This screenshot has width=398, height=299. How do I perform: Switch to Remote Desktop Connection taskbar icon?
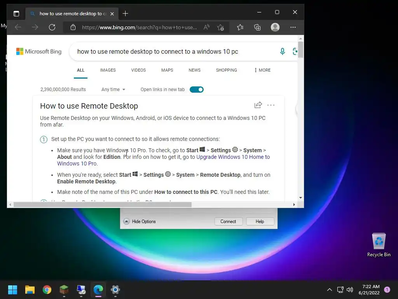click(81, 290)
